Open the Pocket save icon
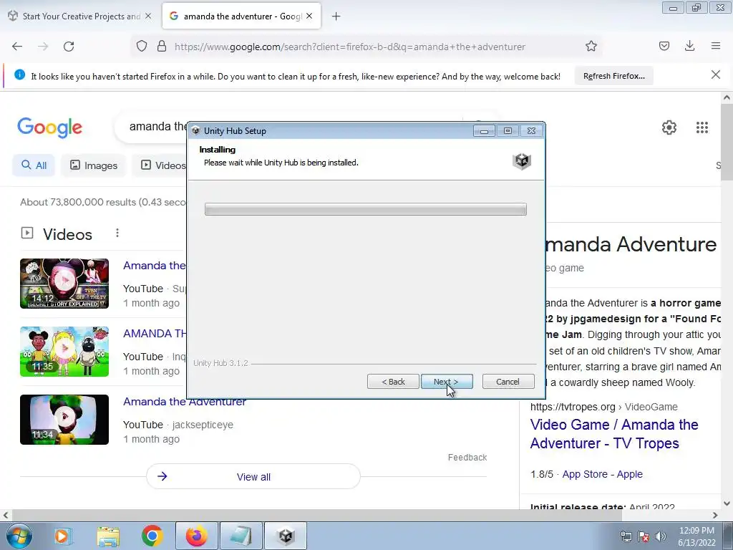 tap(664, 46)
